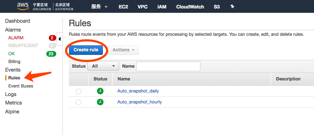The height and width of the screenshot is (135, 314).
Task: Click the pin shortcut icon in top bar
Action: click(x=232, y=7)
